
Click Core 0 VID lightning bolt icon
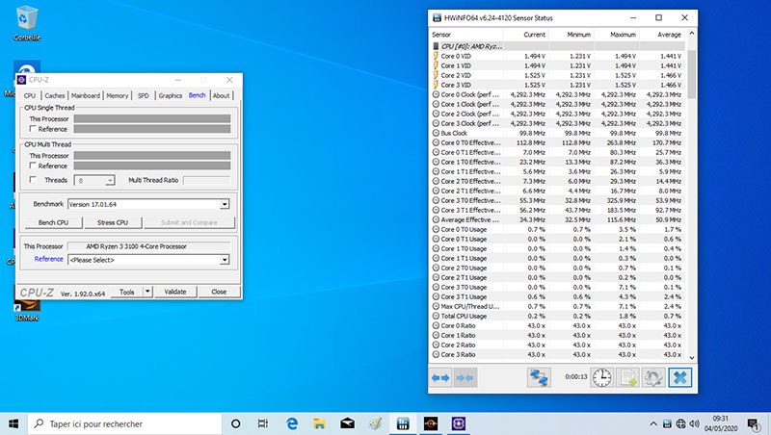click(x=436, y=56)
